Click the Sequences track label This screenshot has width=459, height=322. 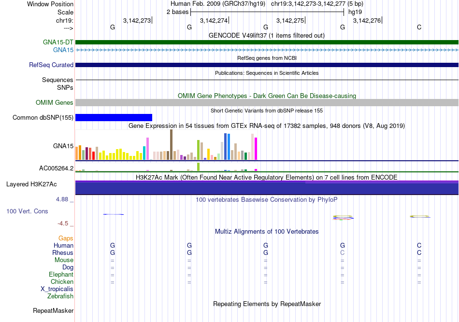click(x=57, y=80)
